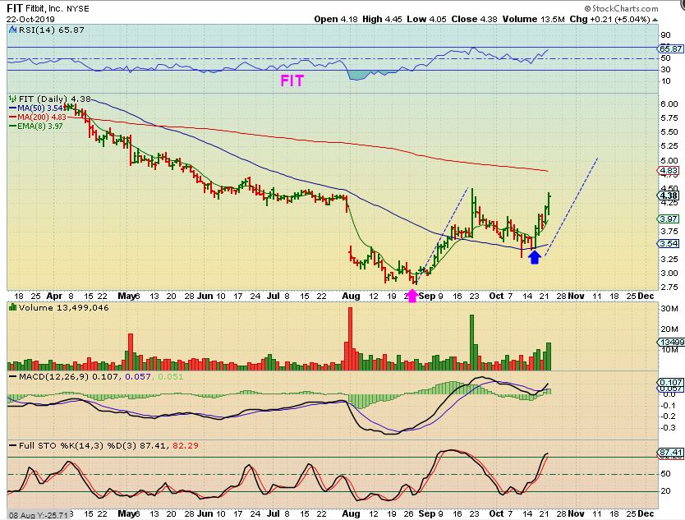Screen dimensions: 685x520
Task: Click the 20 level on the stochastic axis
Action: (x=666, y=491)
